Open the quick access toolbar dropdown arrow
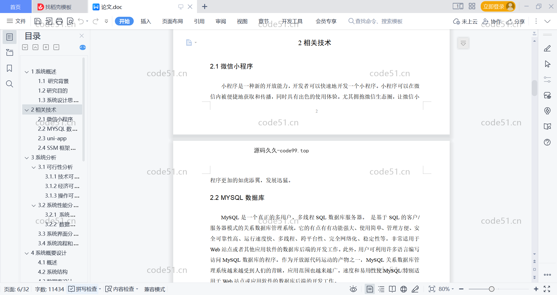 pyautogui.click(x=106, y=21)
